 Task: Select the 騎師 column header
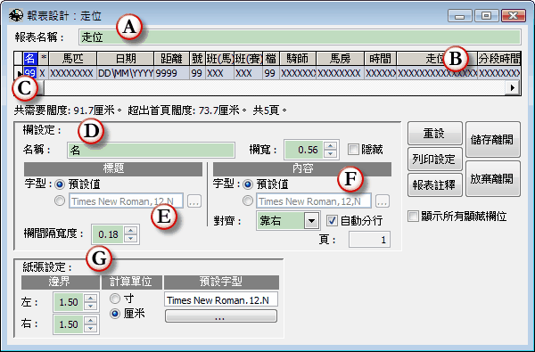[x=298, y=59]
